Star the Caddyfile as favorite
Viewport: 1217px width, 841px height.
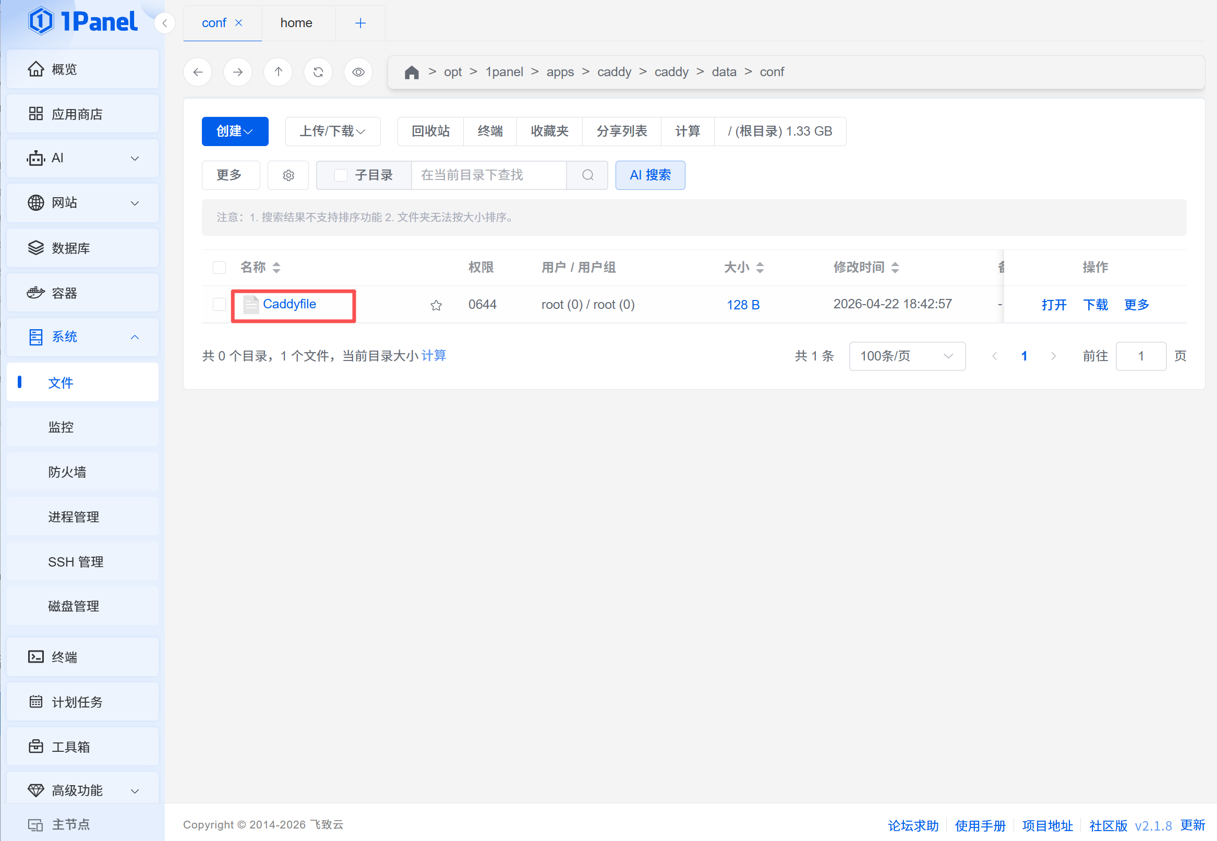pos(436,305)
